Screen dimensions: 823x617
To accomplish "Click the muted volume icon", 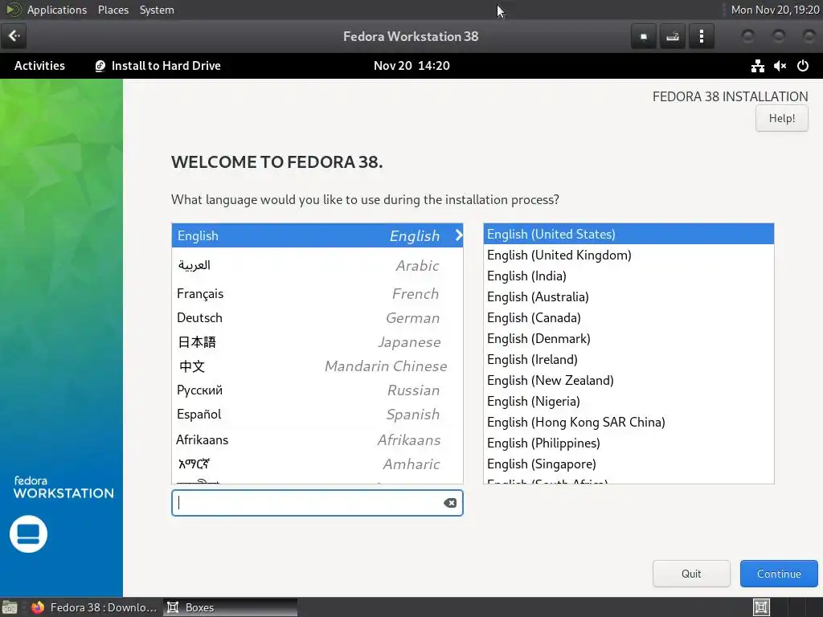I will point(780,66).
